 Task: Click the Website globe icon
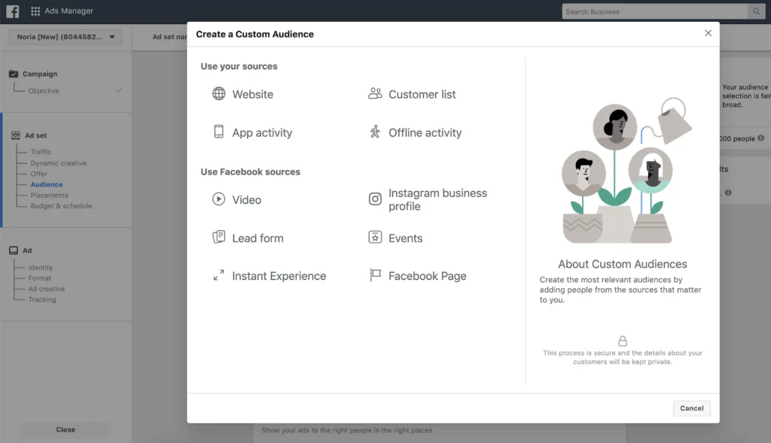pyautogui.click(x=219, y=93)
